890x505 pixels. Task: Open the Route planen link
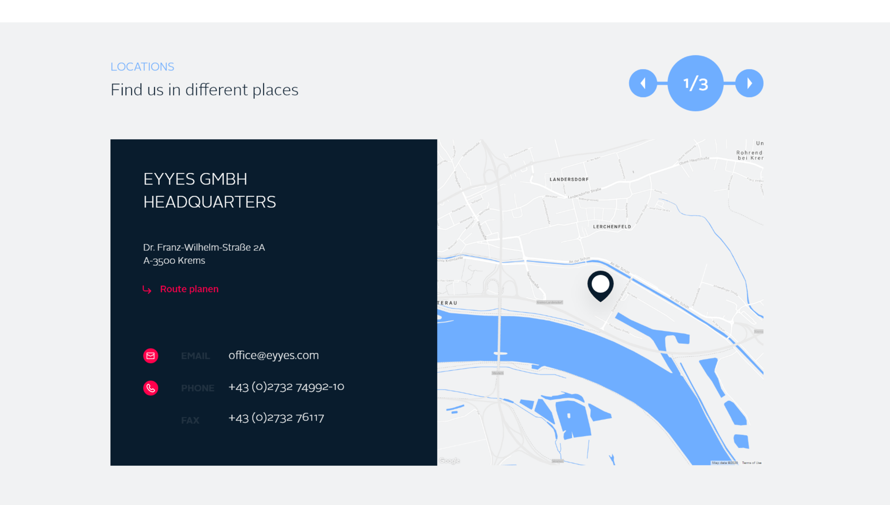coord(189,289)
